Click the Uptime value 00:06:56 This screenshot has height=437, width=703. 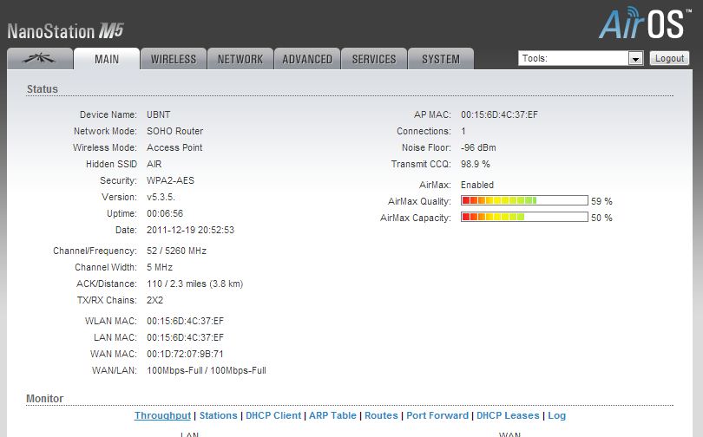tap(165, 213)
